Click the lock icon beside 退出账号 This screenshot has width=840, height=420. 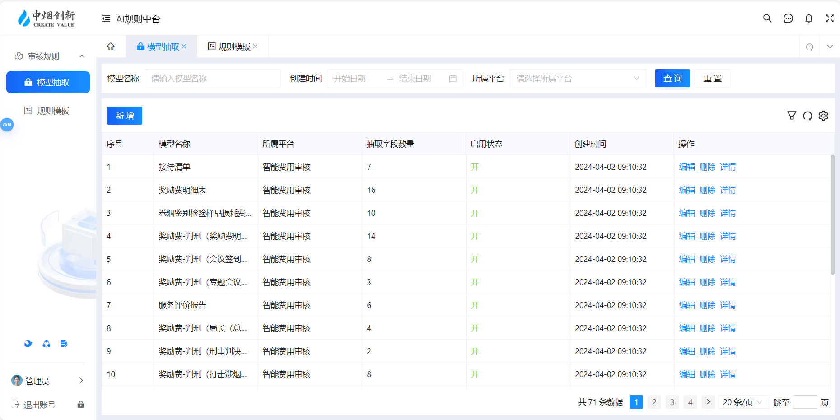coord(81,405)
